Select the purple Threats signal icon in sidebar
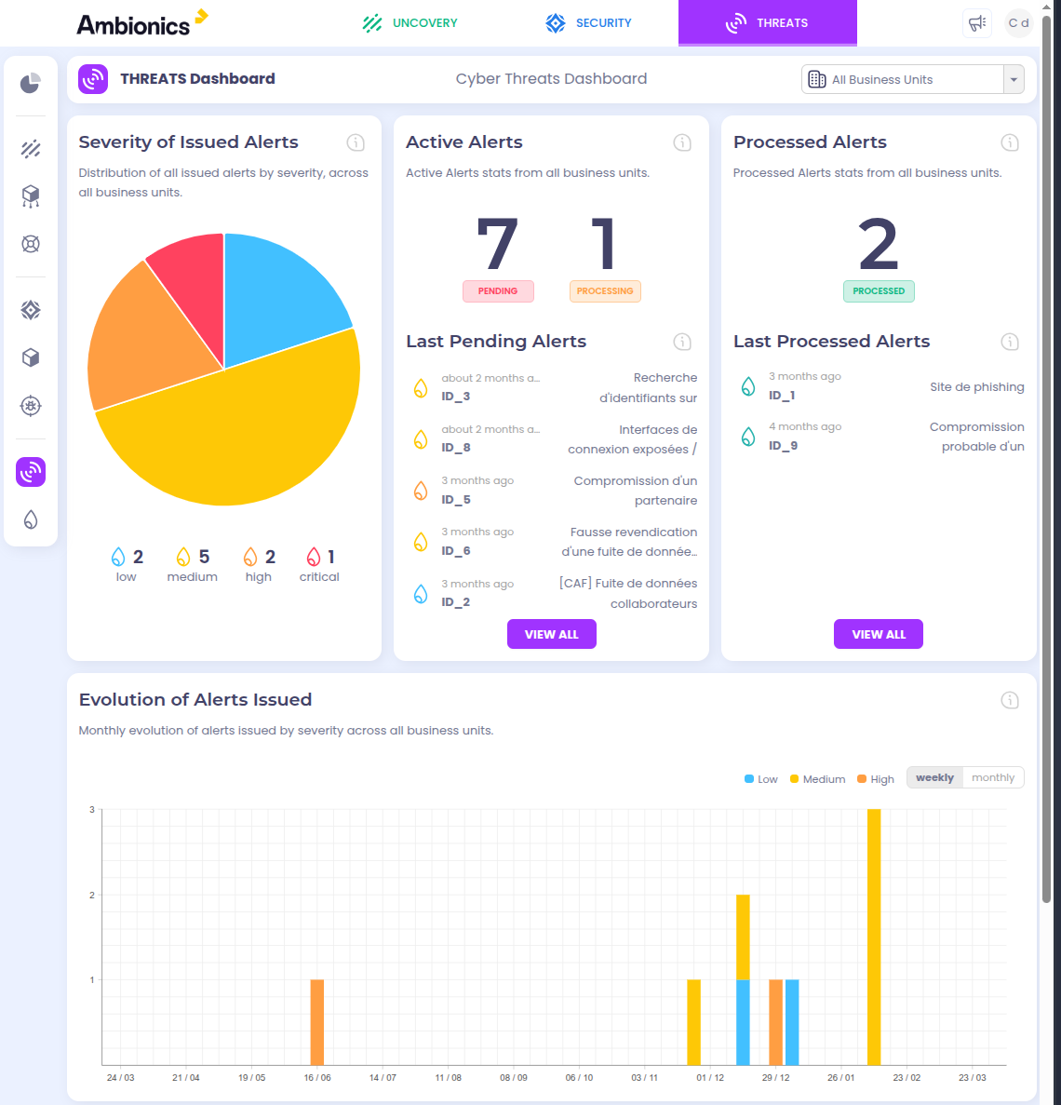The height and width of the screenshot is (1105, 1061). click(x=30, y=472)
